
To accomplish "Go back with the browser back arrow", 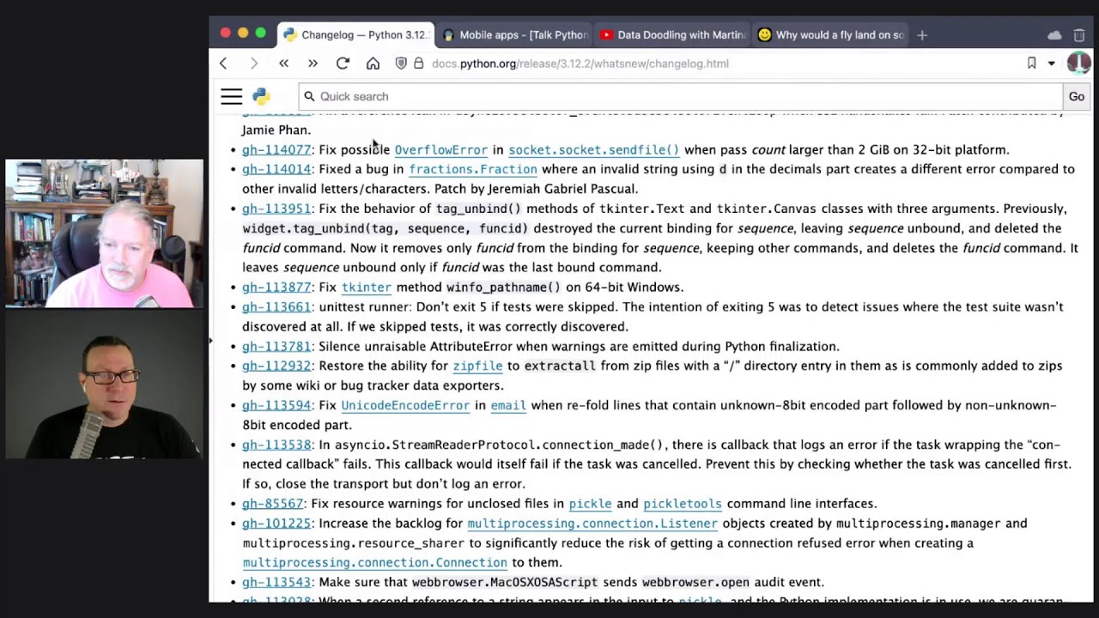I will click(x=223, y=64).
